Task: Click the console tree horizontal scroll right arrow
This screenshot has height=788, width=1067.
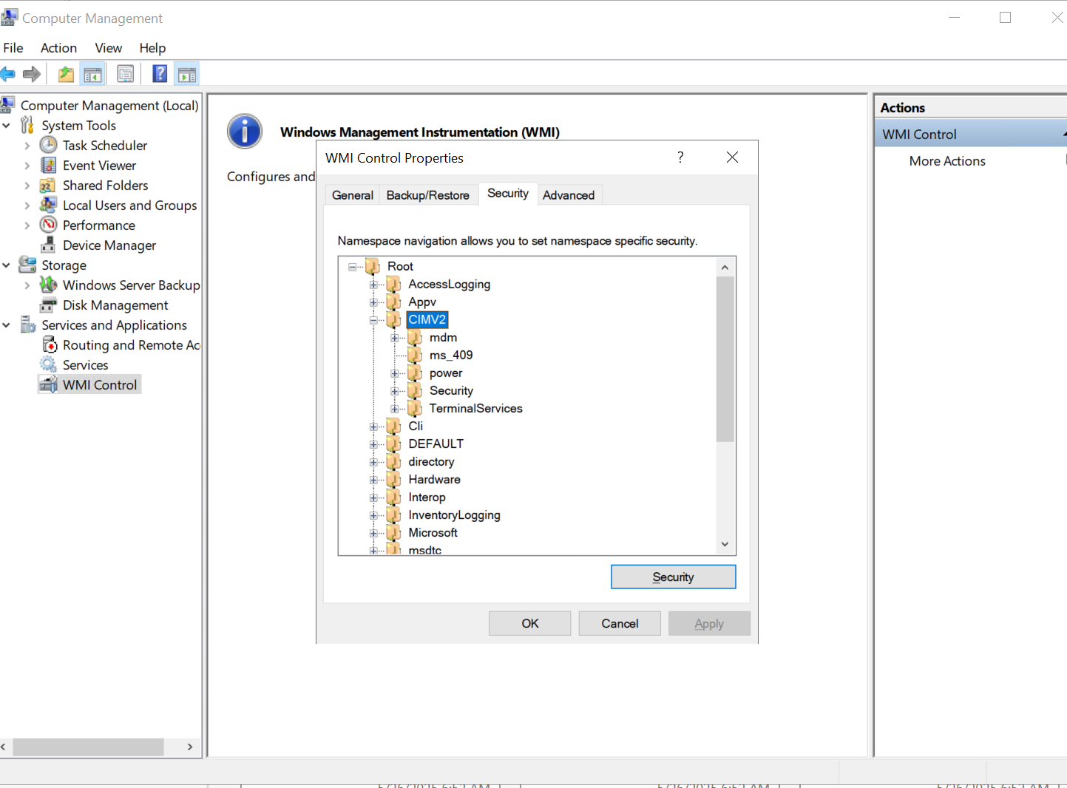Action: click(190, 747)
